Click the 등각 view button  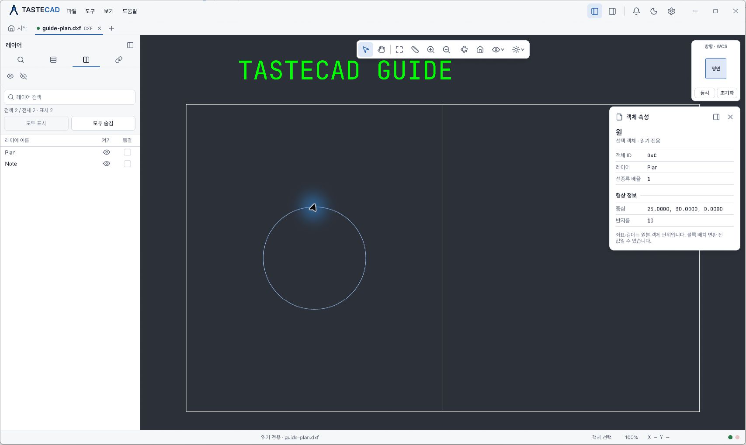[704, 93]
